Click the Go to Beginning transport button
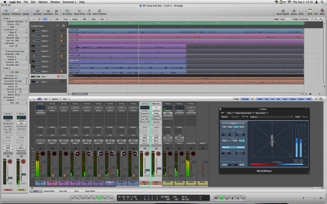This screenshot has width=327, height=204. (72, 198)
